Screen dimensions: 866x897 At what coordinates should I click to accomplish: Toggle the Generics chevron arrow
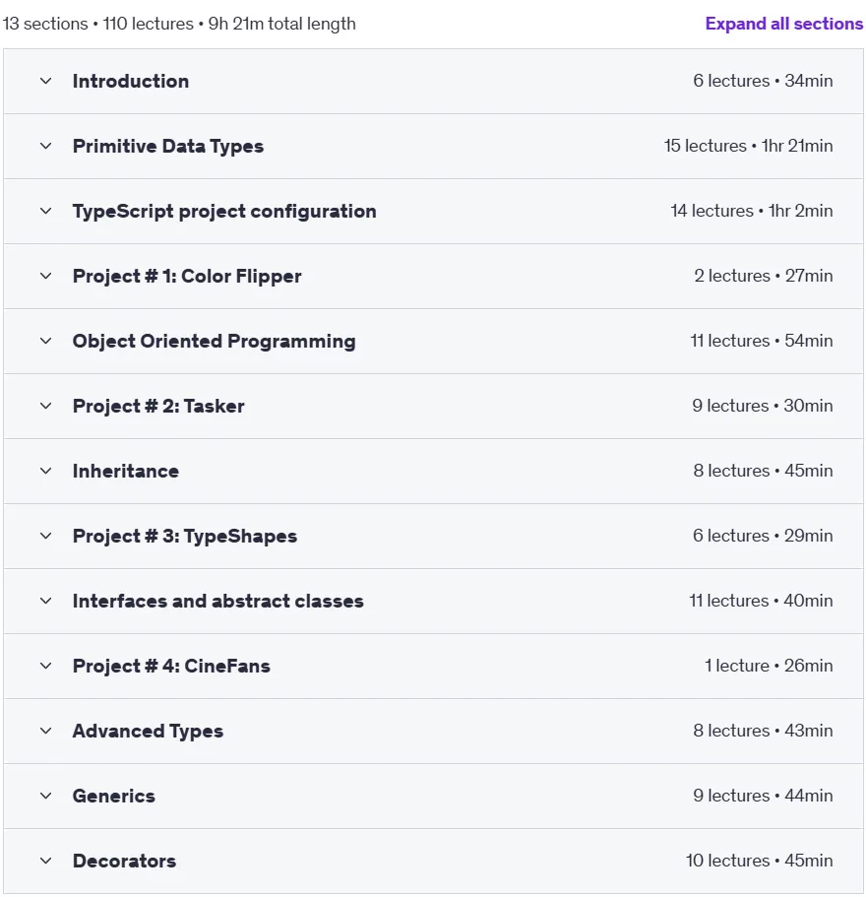tap(45, 796)
